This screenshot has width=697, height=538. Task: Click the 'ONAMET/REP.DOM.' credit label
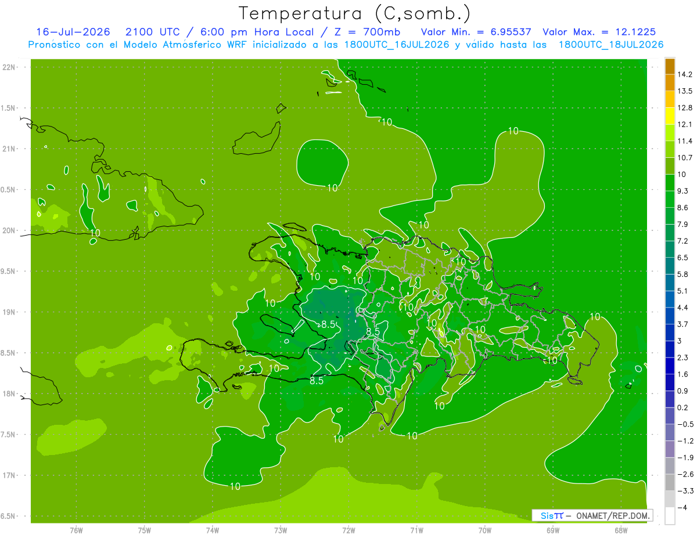coord(613,515)
